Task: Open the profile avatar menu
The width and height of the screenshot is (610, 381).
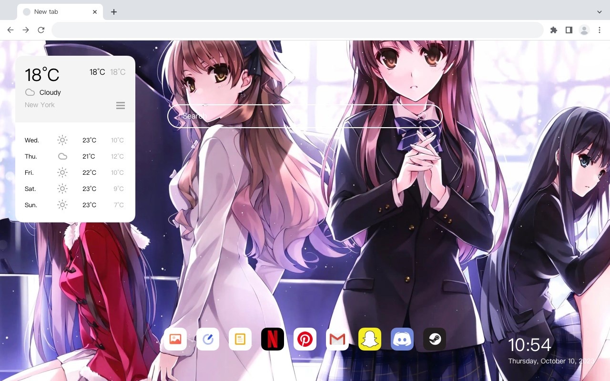Action: (584, 30)
